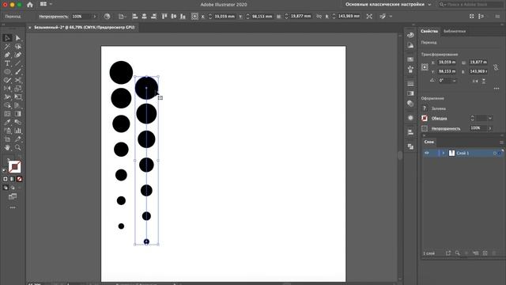Locate object icon in Слои panel

(457, 253)
